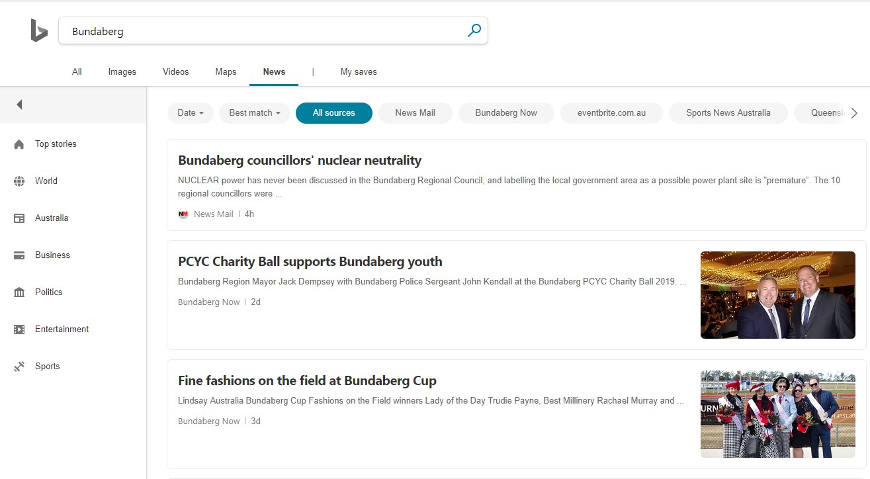Open the Date sorting dropdown
The image size is (870, 479).
[190, 112]
